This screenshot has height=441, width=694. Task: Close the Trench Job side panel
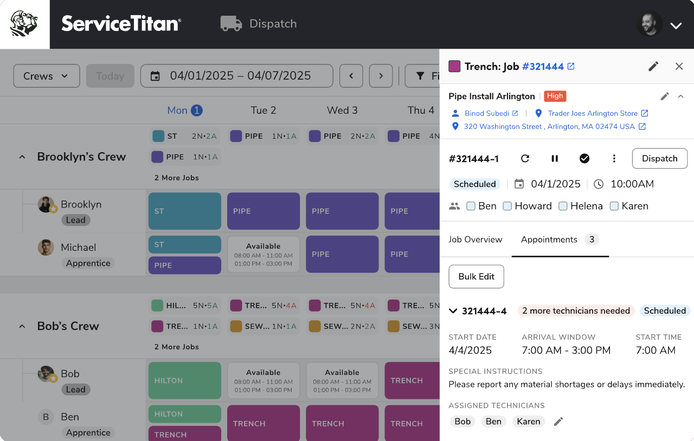click(679, 66)
